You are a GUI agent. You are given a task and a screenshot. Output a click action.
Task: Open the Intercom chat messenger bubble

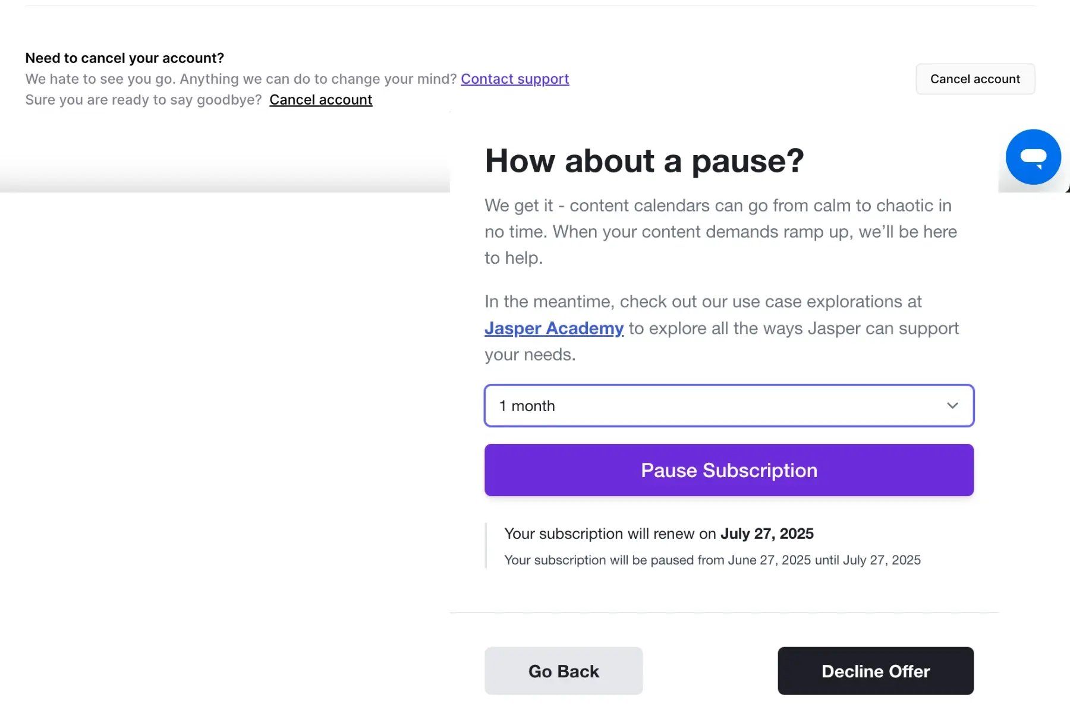click(x=1033, y=157)
